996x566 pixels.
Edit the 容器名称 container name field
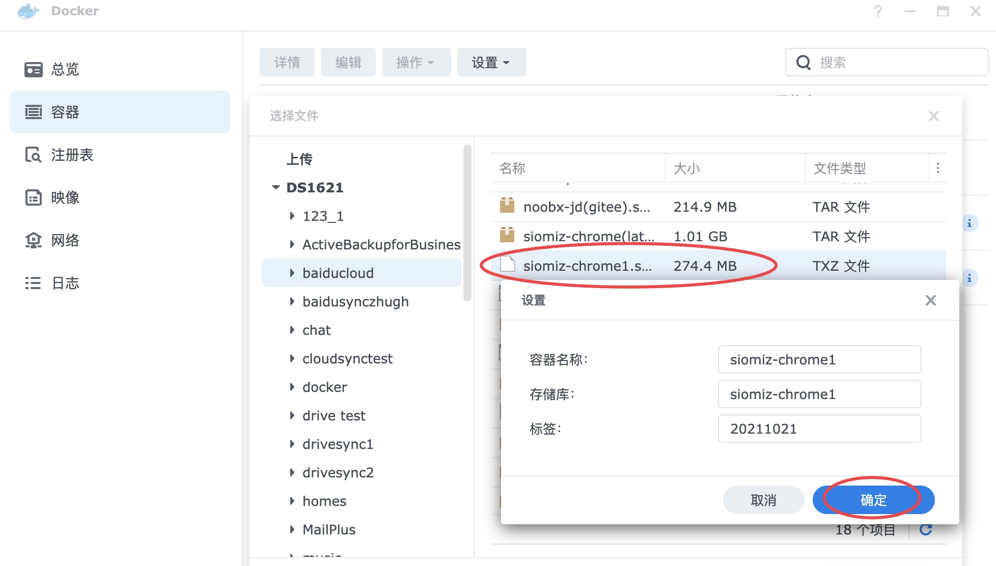(x=819, y=359)
